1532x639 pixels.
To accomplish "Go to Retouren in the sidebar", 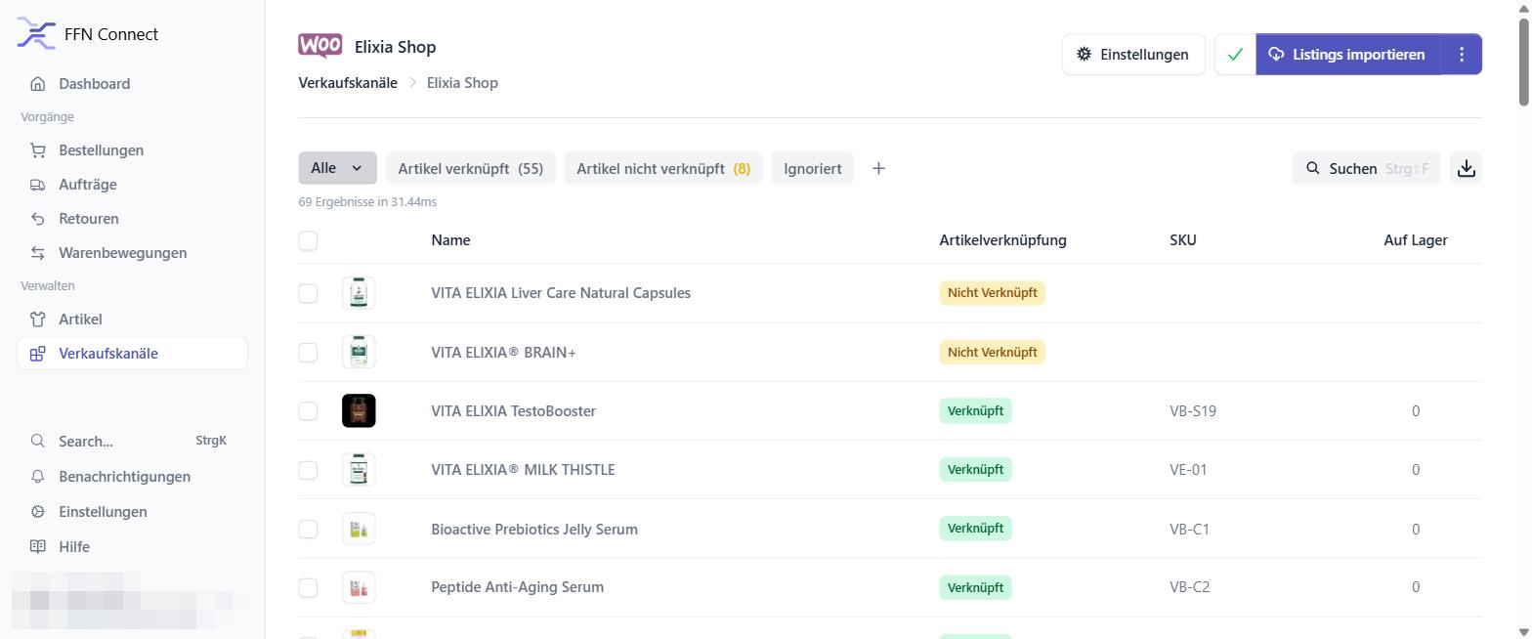I will coord(132,219).
